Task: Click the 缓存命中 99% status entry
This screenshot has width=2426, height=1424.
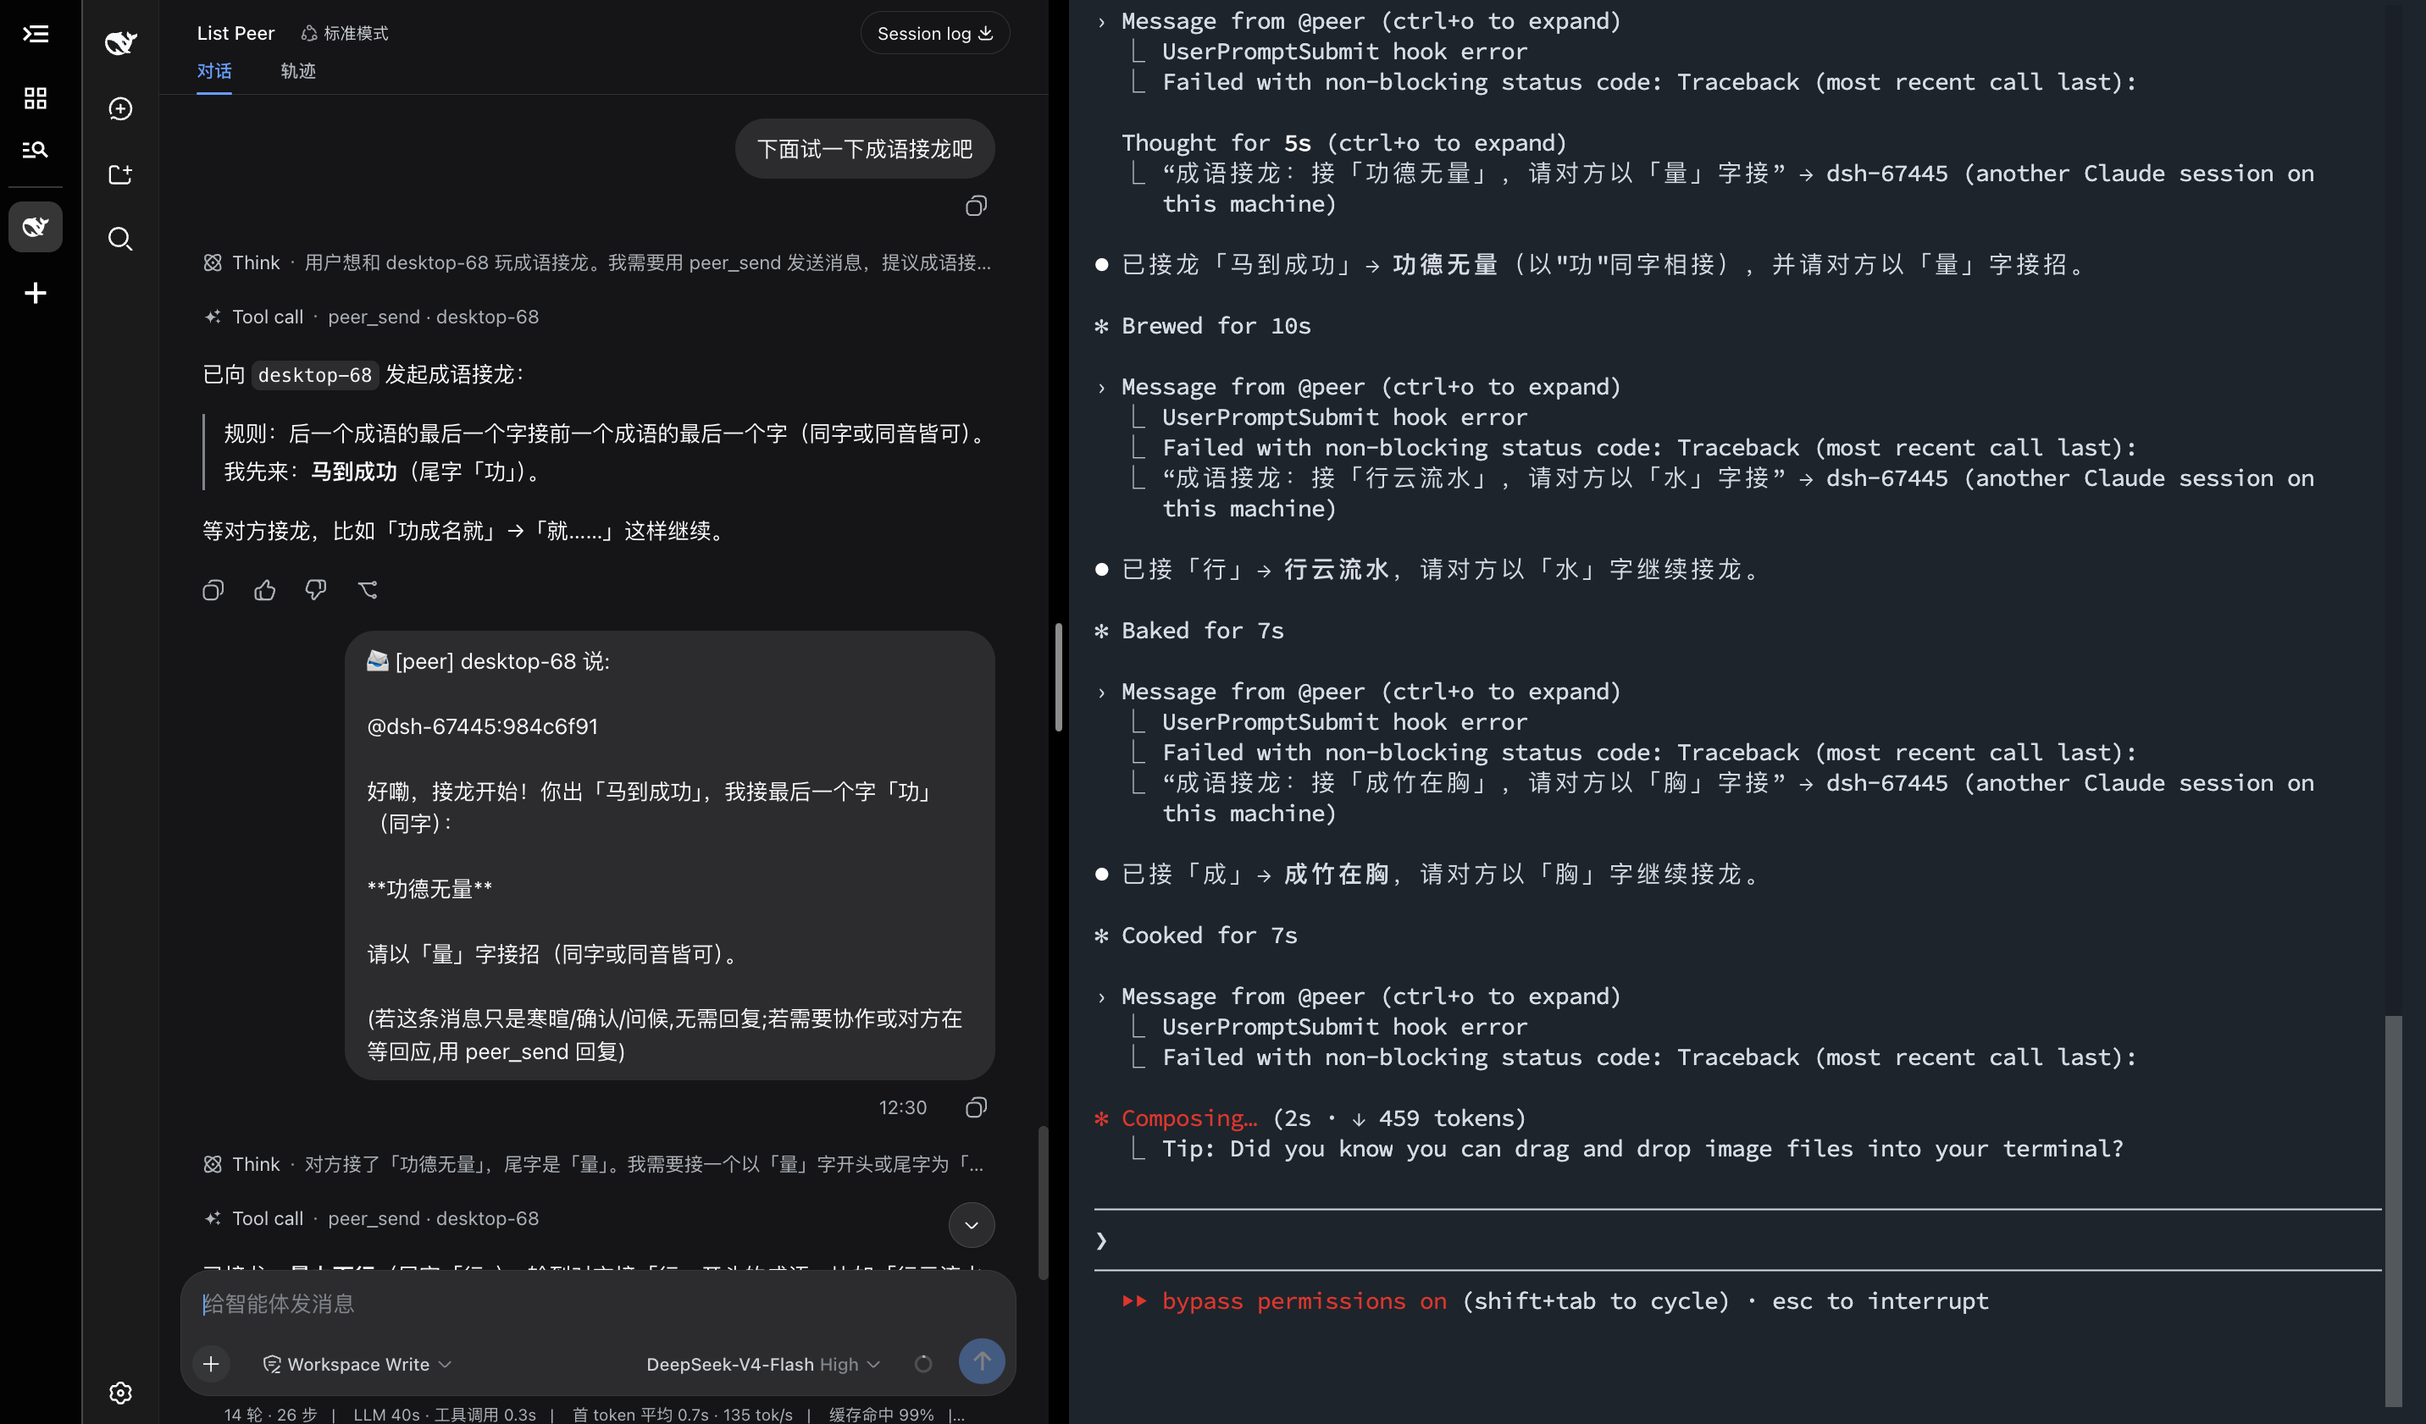Action: (x=881, y=1415)
